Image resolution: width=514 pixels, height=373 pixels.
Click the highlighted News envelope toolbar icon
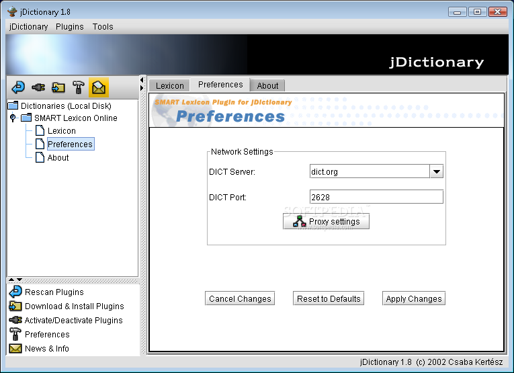point(99,87)
